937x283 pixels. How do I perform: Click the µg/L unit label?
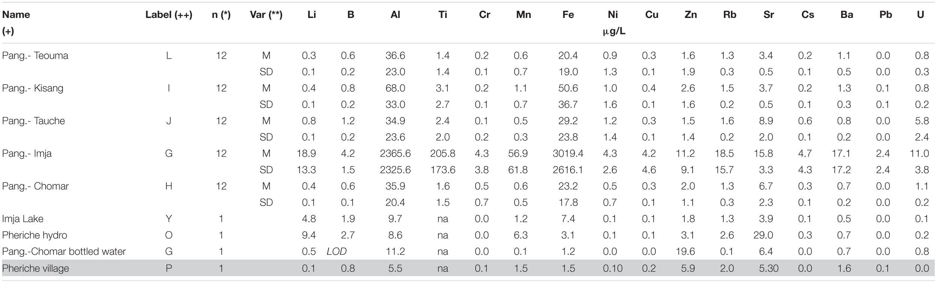coord(614,31)
